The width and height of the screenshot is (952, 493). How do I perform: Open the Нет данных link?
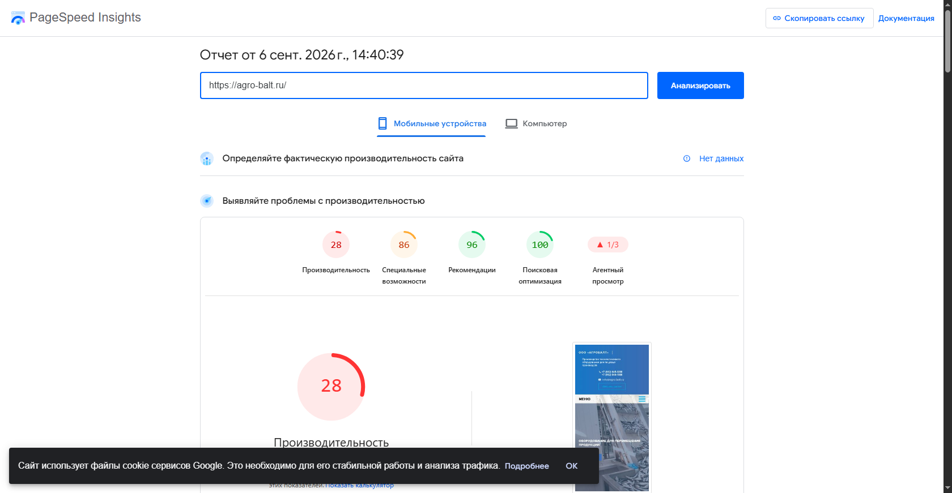point(721,158)
